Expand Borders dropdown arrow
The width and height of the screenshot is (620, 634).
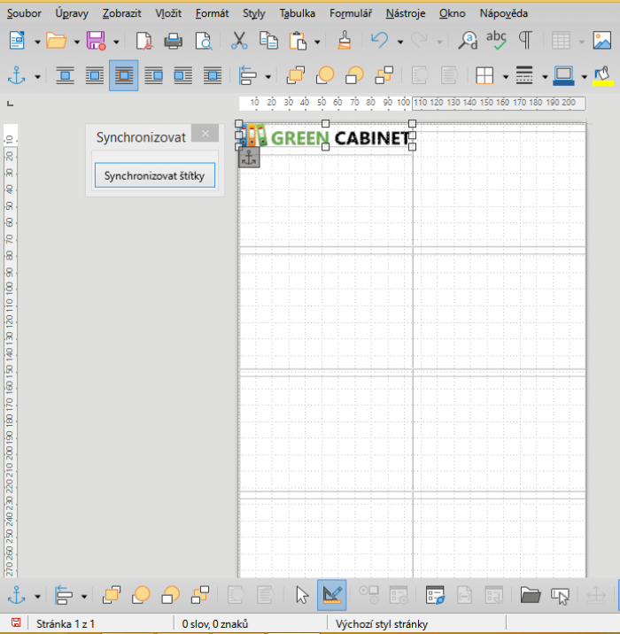(505, 76)
